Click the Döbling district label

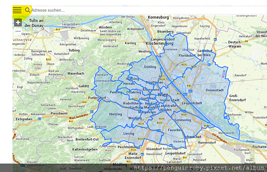(150, 67)
